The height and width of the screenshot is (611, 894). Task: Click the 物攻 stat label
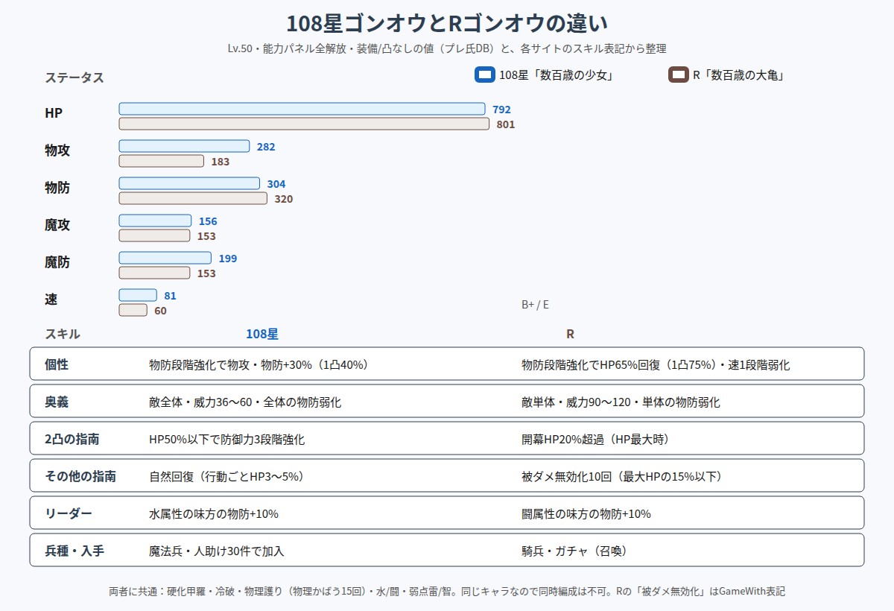coord(57,151)
